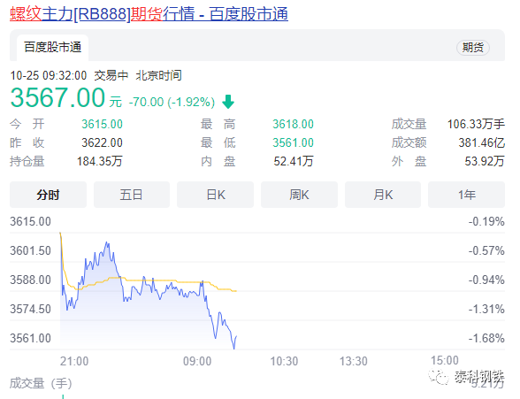Click the change value -70.00 (-1.92%)
Image resolution: width=520 pixels, height=399 pixels.
172,102
